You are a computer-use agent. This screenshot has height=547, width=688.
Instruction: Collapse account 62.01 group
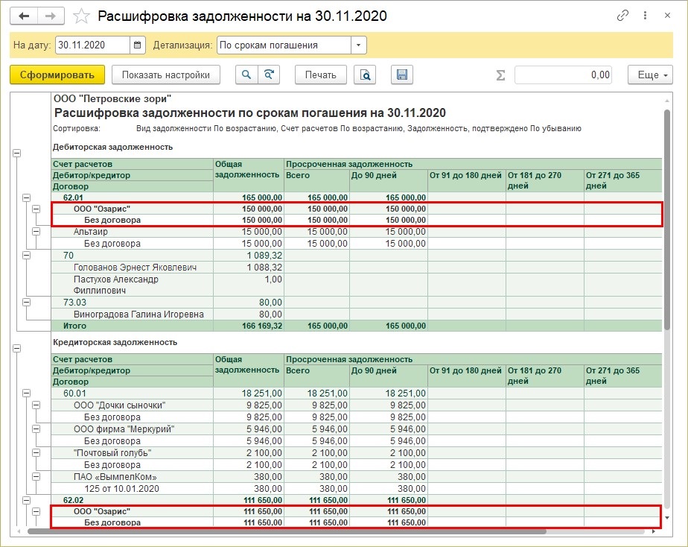(26, 198)
